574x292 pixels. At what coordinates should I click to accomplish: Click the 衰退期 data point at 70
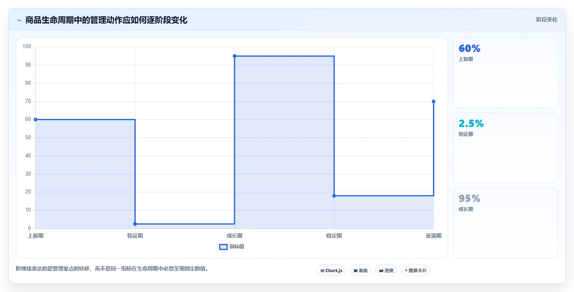coord(433,101)
